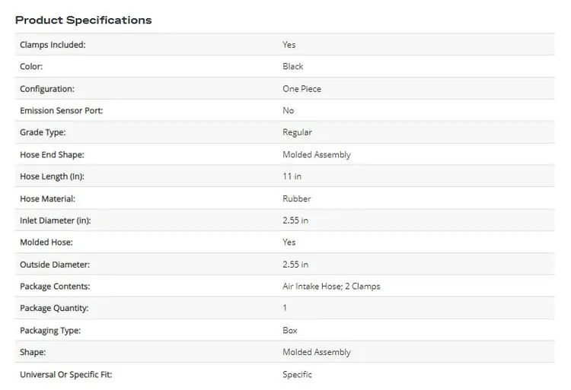This screenshot has width=571, height=390.
Task: Select the Package Quantity label
Action: 54,308
